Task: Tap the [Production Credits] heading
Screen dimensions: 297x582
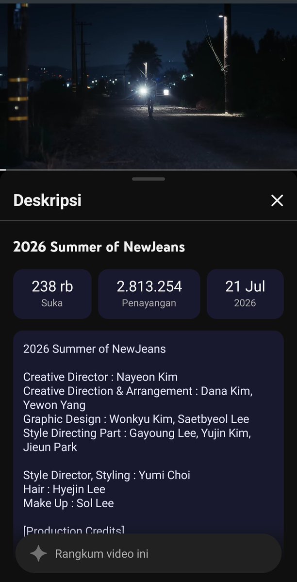Action: (74, 530)
